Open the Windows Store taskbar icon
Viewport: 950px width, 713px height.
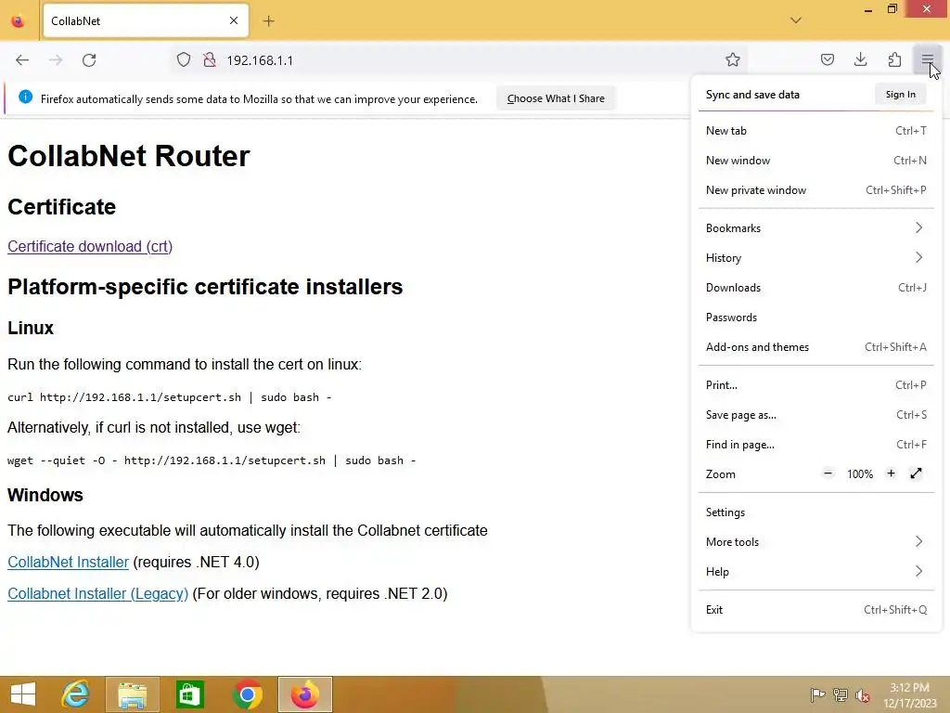[189, 694]
